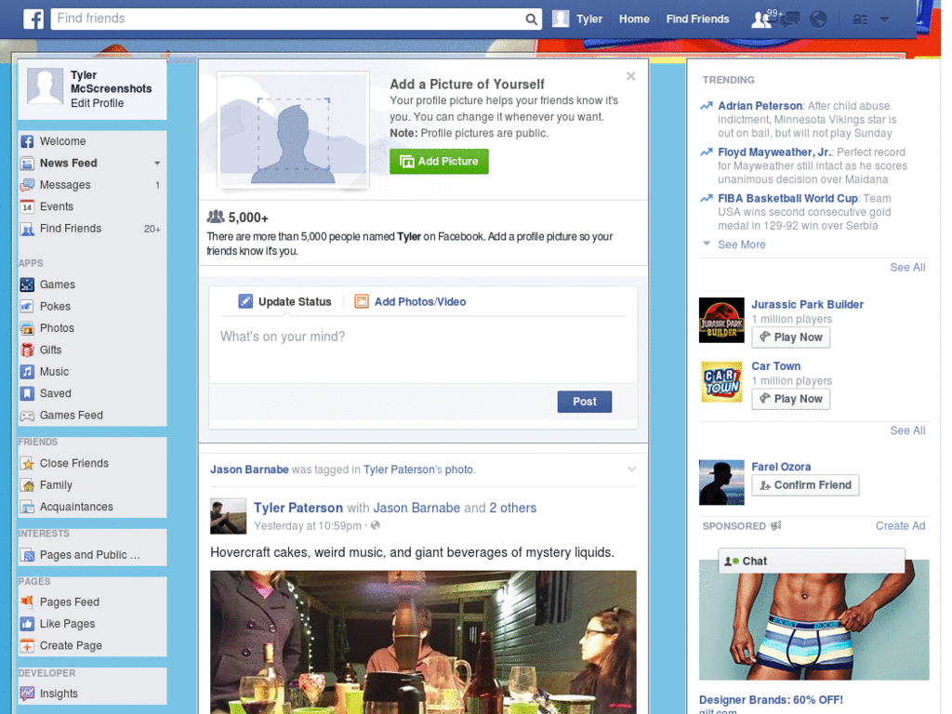The height and width of the screenshot is (714, 952).
Task: Open Designer Brands 60% OFF ad link
Action: (x=771, y=700)
